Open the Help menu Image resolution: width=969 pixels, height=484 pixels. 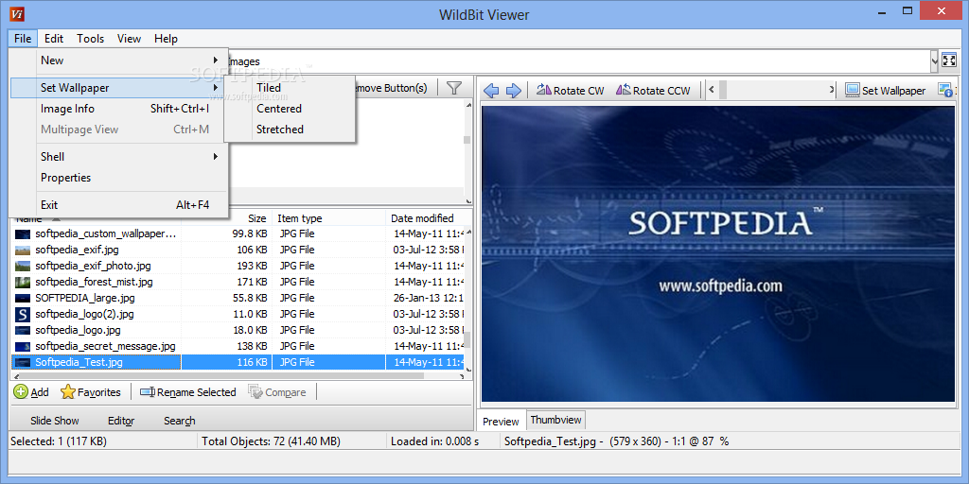[166, 38]
